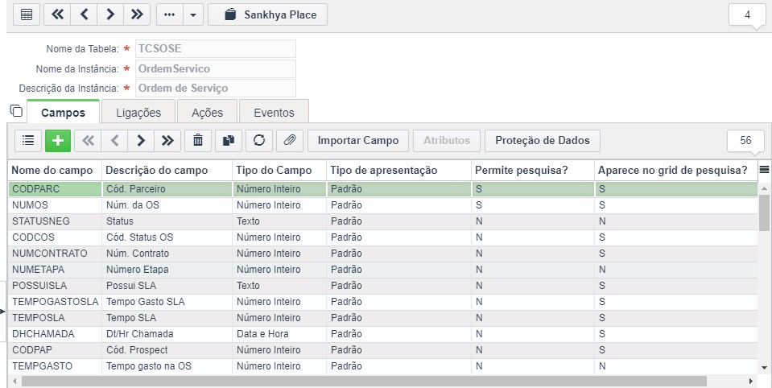
Task: Expand the left side panel arrow
Action: [2, 312]
